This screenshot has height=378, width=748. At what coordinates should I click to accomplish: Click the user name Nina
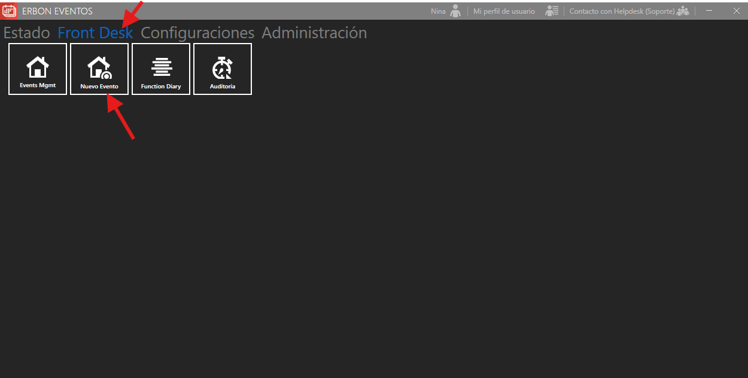coord(438,11)
